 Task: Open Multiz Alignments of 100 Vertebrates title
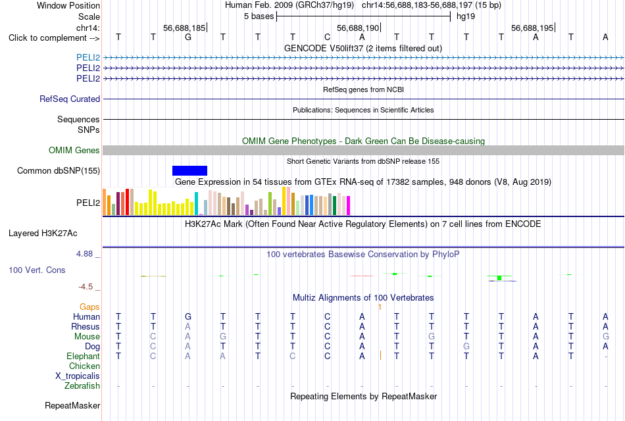click(363, 298)
